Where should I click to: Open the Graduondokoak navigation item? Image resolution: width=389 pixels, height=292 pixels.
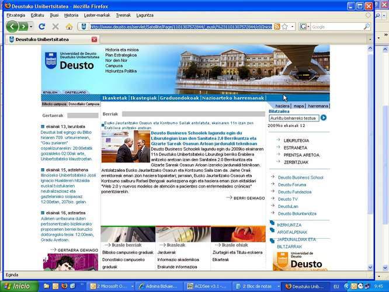179,98
